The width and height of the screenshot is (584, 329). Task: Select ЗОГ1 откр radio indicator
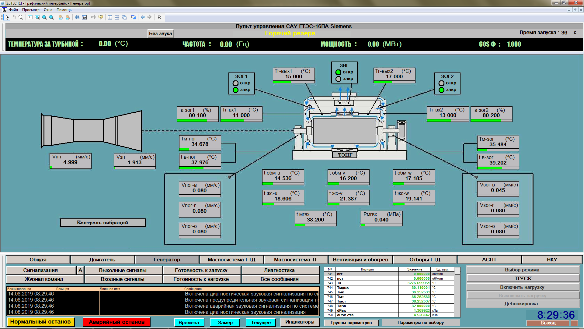pyautogui.click(x=235, y=83)
